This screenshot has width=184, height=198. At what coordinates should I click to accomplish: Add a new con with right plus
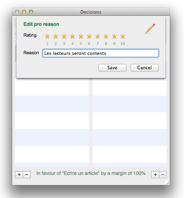pyautogui.click(x=155, y=175)
